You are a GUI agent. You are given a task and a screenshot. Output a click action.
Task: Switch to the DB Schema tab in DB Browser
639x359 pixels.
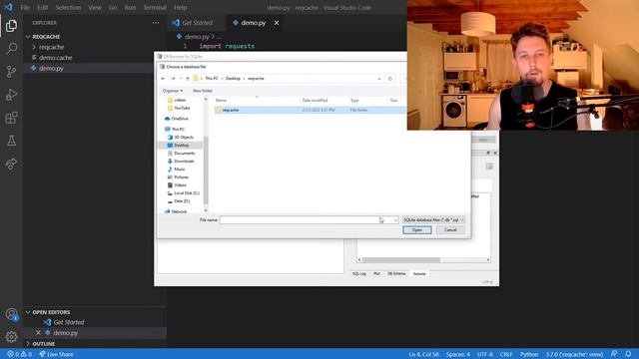[396, 273]
